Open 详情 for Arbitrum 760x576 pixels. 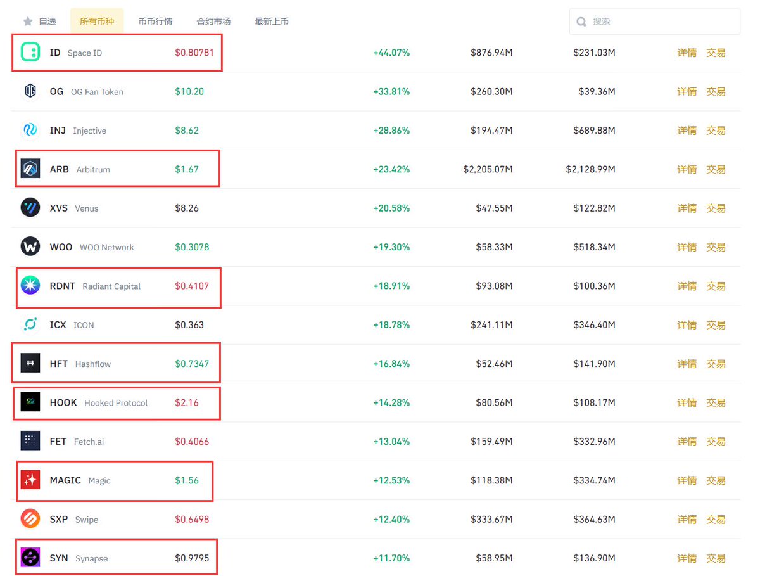[687, 169]
